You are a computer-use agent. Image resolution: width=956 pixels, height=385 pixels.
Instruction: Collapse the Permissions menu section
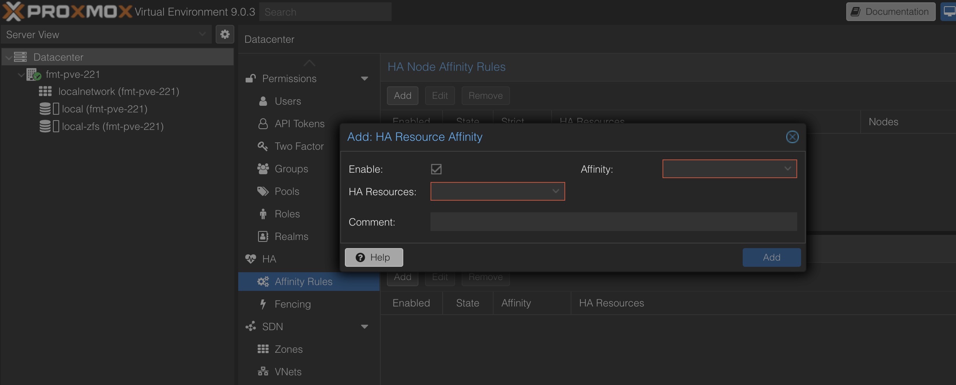point(364,79)
